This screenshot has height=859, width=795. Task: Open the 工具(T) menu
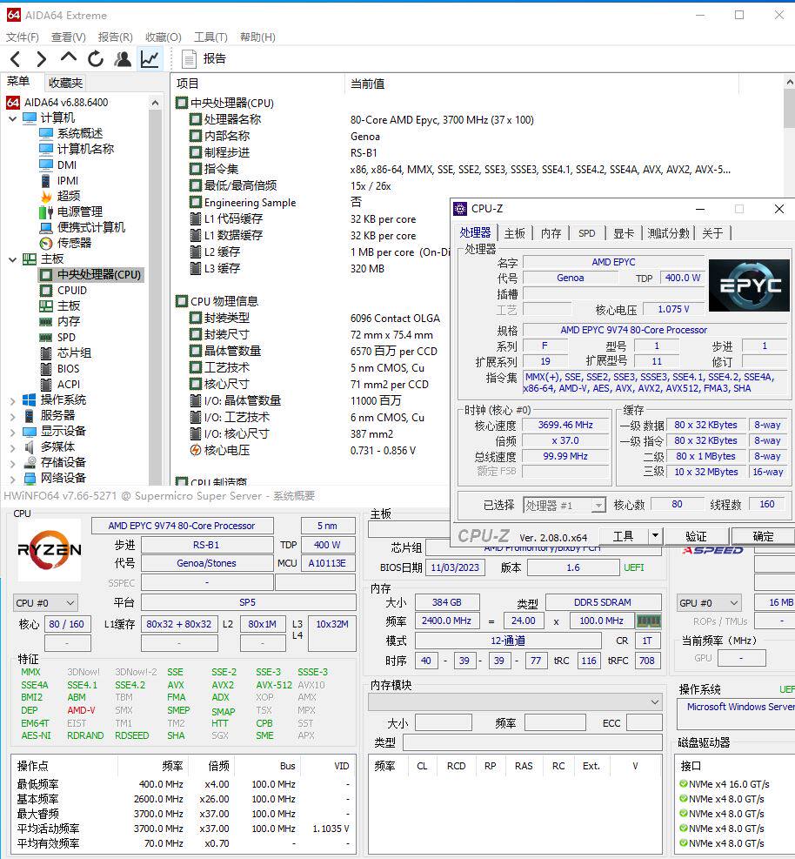(210, 37)
